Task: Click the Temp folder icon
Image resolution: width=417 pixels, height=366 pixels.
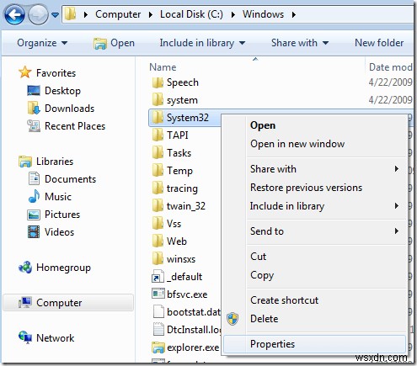Action: (158, 171)
